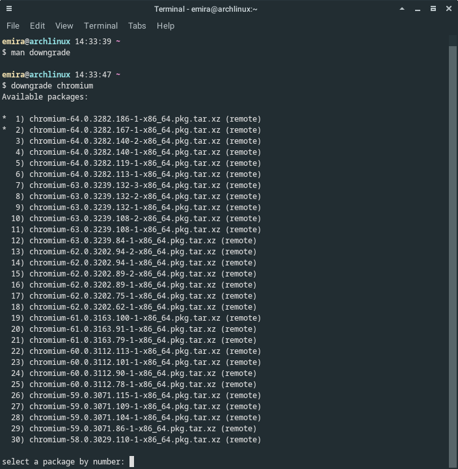Click the command 'downgrade chromium'

point(52,86)
